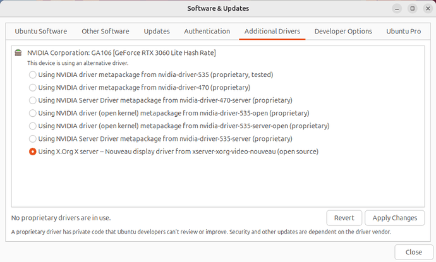This screenshot has width=436, height=262.
Task: Click the Revert button
Action: click(344, 218)
